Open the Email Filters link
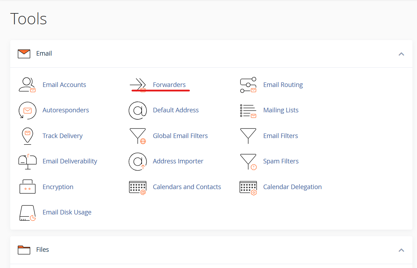 [280, 136]
